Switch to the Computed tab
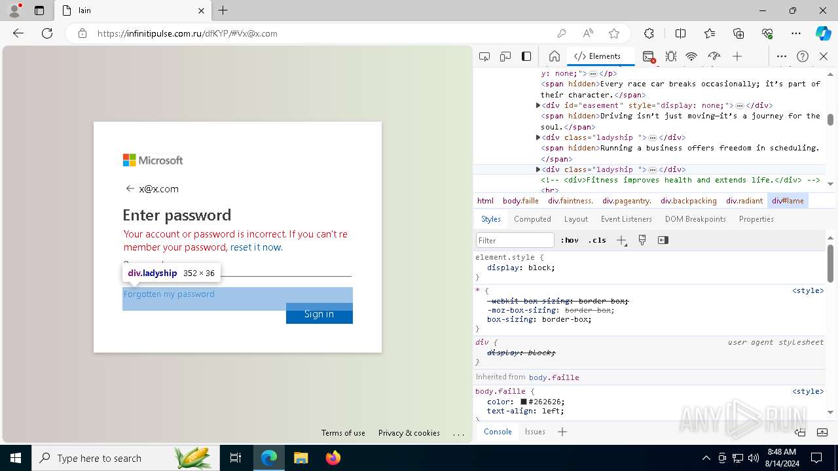 (x=532, y=219)
